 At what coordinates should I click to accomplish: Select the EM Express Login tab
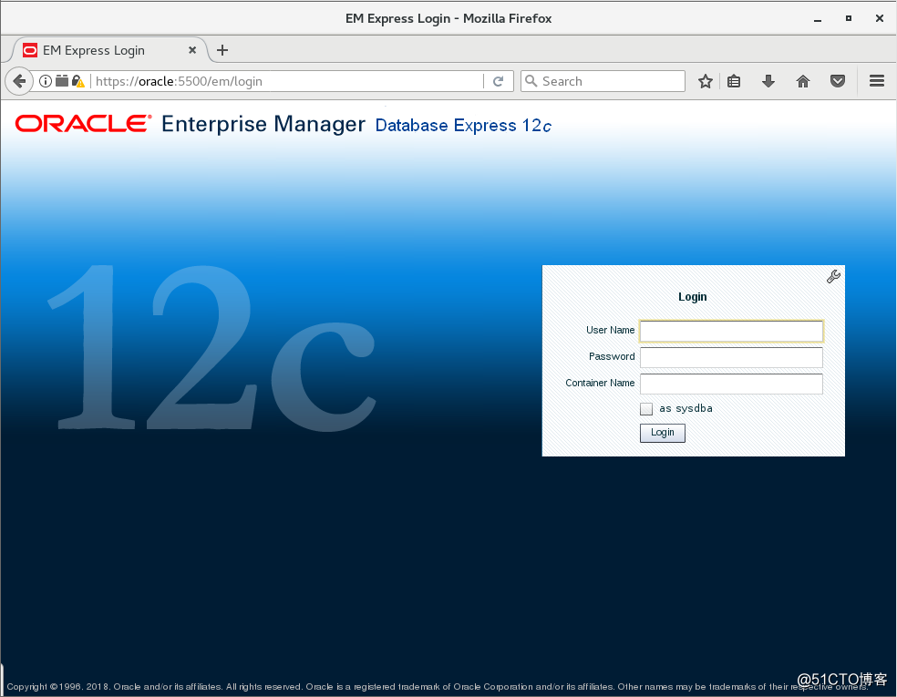108,50
